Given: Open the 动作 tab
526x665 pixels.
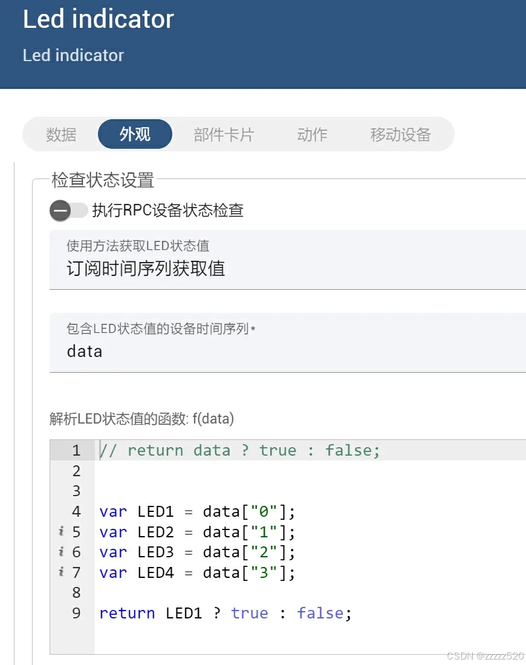Looking at the screenshot, I should pyautogui.click(x=312, y=135).
